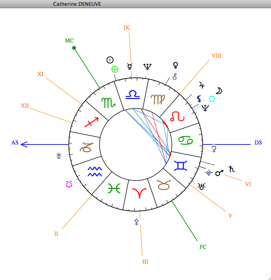Click the Pluto glyph

(205, 108)
